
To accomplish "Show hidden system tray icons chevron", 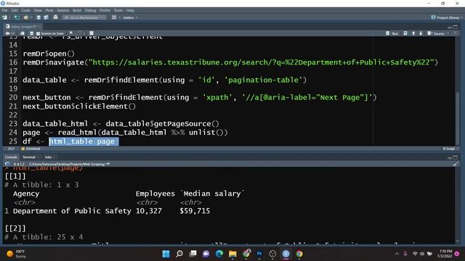I will click(397, 254).
